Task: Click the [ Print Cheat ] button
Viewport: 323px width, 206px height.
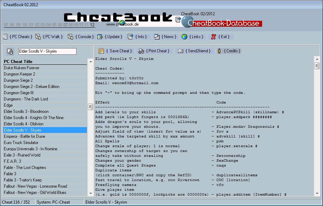Action: pyautogui.click(x=158, y=51)
